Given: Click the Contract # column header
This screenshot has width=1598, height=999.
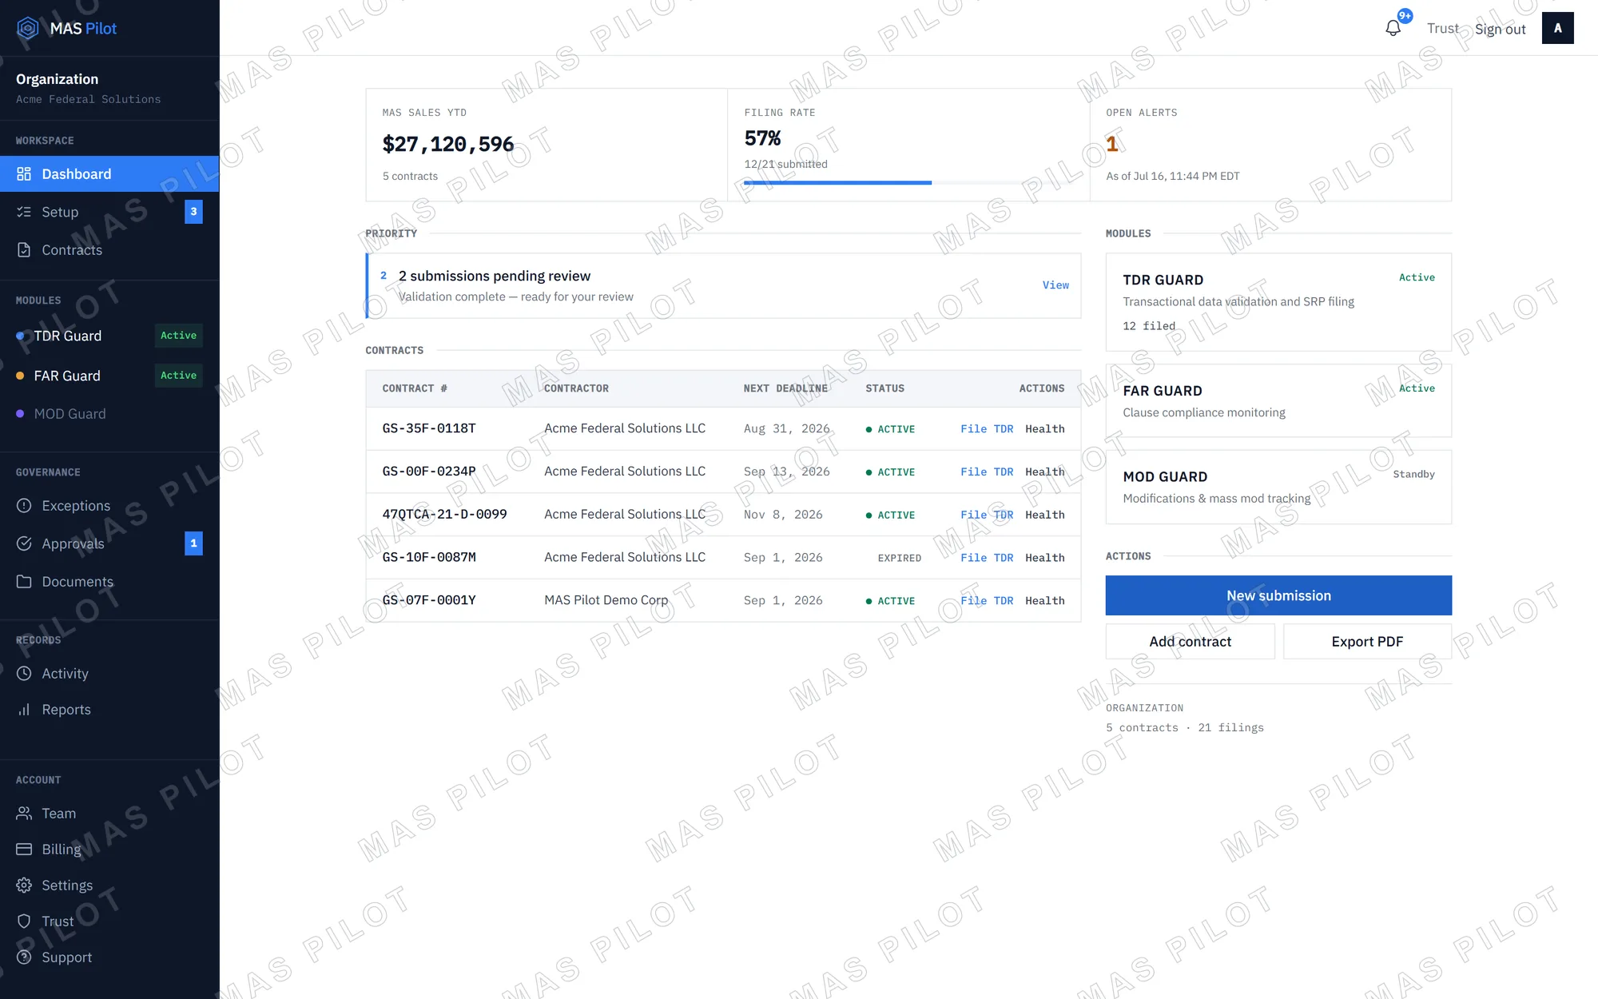Looking at the screenshot, I should [415, 388].
